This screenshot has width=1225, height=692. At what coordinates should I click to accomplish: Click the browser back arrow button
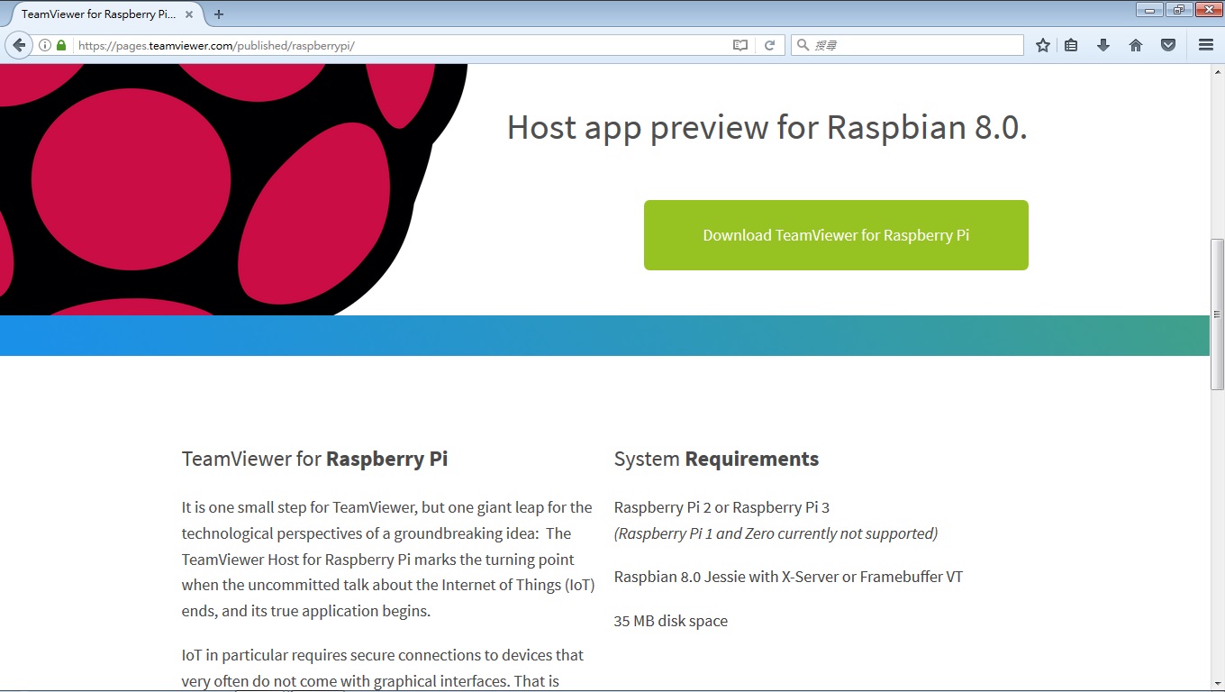[x=19, y=45]
